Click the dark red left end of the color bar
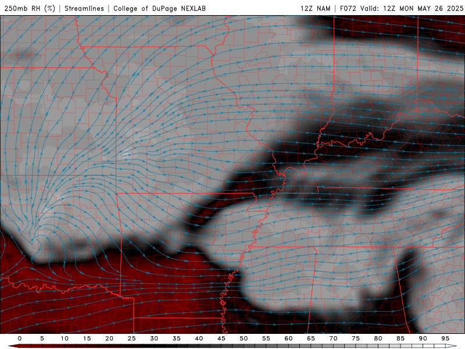This screenshot has width=465, height=349. [13, 346]
